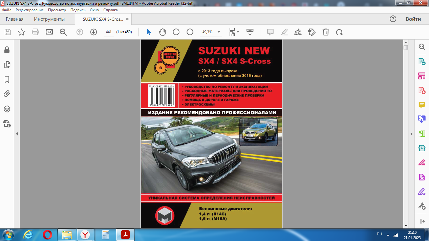
Task: Expand the page fit options dropdown
Action: (x=238, y=32)
